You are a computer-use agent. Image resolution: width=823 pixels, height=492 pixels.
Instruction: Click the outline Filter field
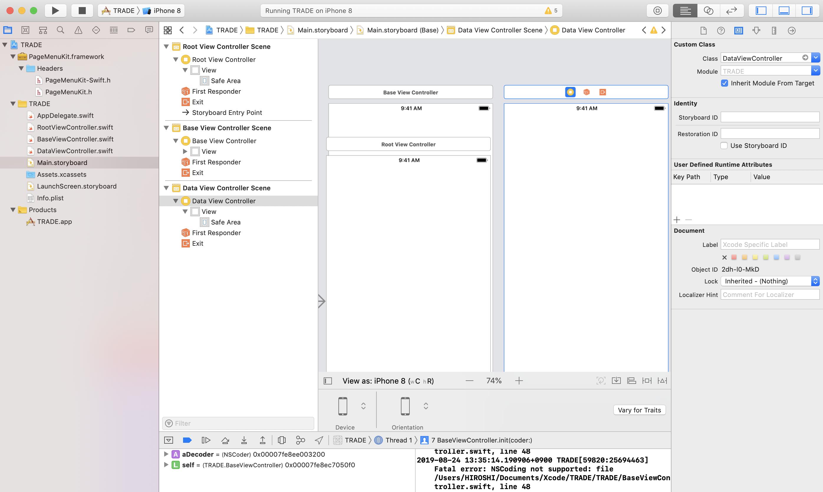click(x=238, y=423)
